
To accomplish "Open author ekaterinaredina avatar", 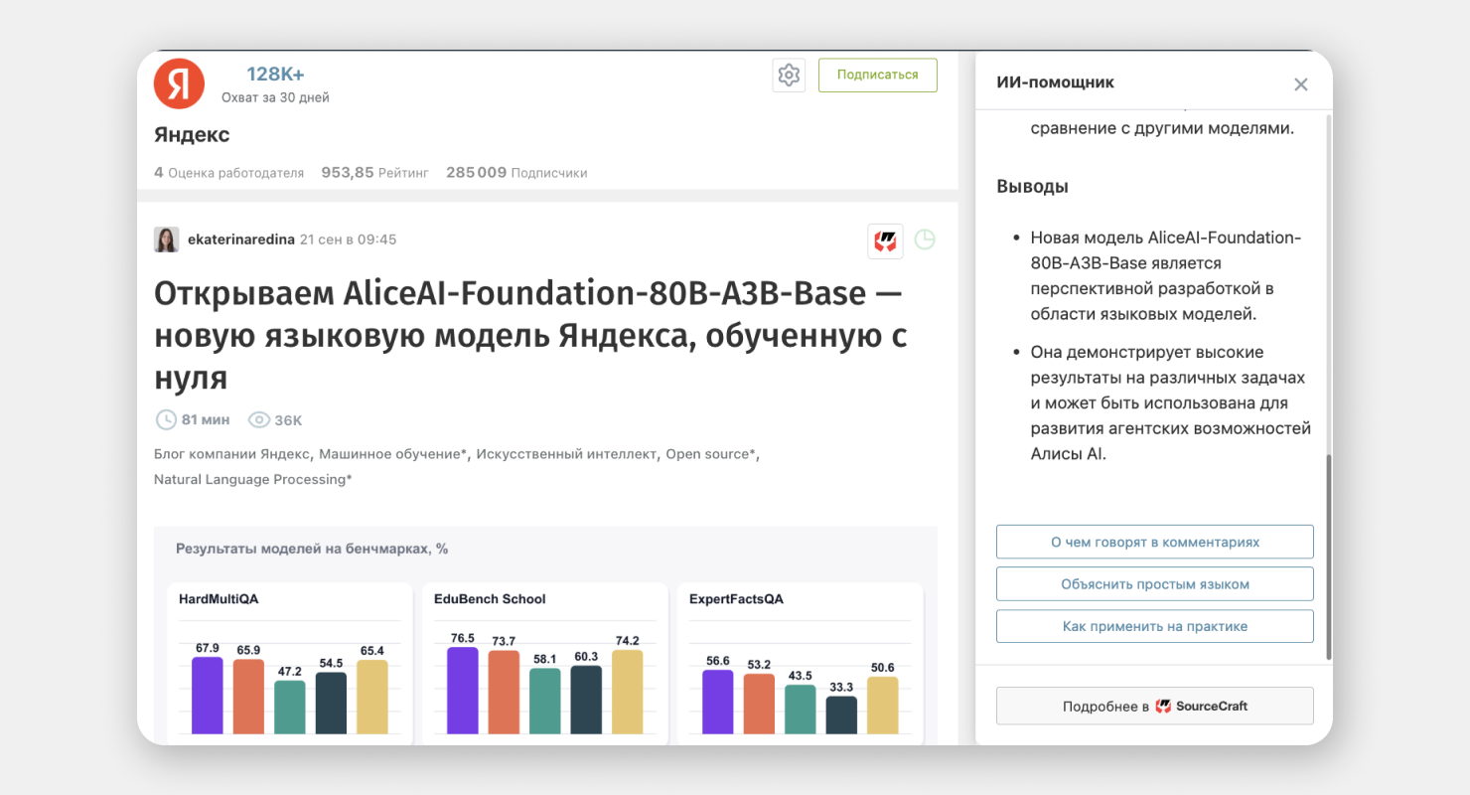I will [x=166, y=239].
